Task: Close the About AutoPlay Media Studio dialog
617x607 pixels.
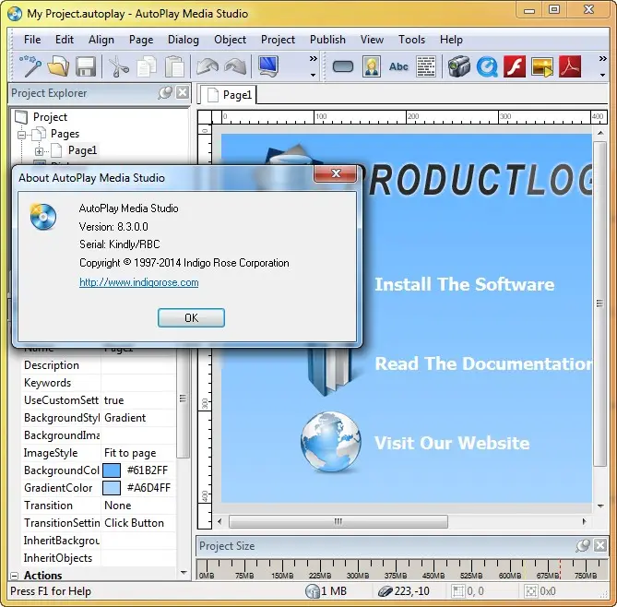Action: pos(336,173)
